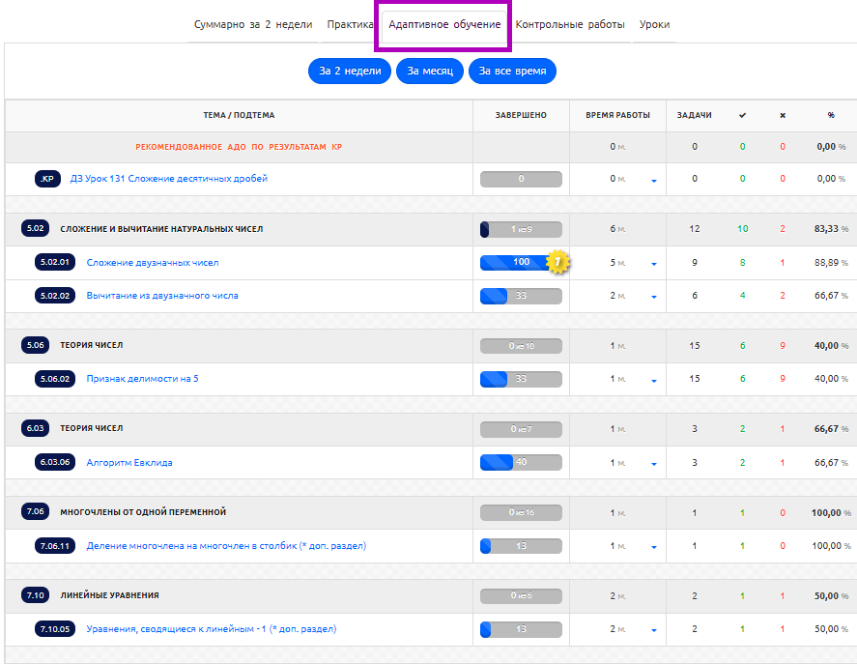857x664 pixels.
Task: Click the cross column header icon
Action: click(x=783, y=115)
